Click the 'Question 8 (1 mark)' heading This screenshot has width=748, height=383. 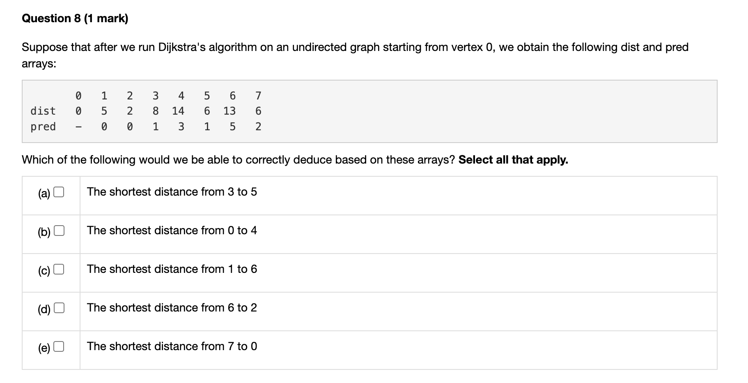click(x=76, y=18)
